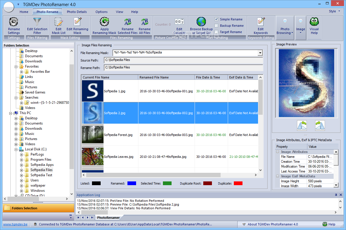The image size is (346, 230).
Task: Click About TGMDev PhotoRenamer 4.0
Action: point(272,224)
